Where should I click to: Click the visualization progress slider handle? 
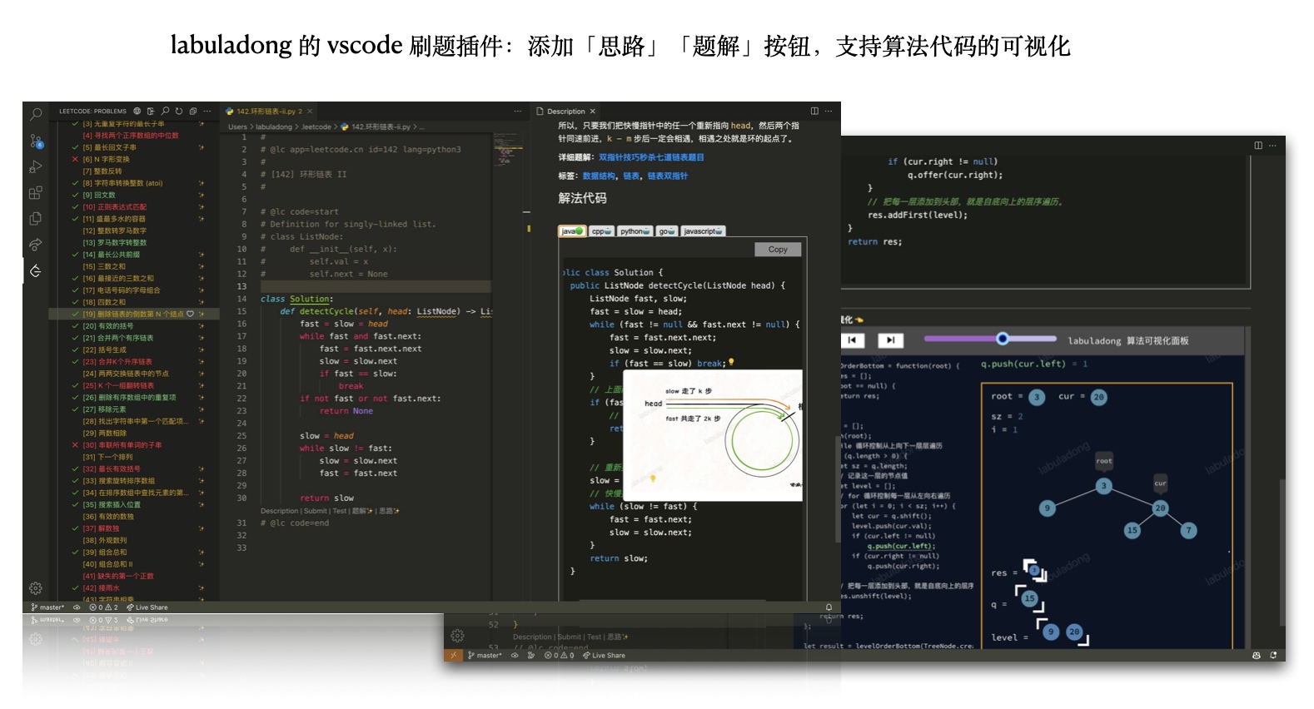1003,338
